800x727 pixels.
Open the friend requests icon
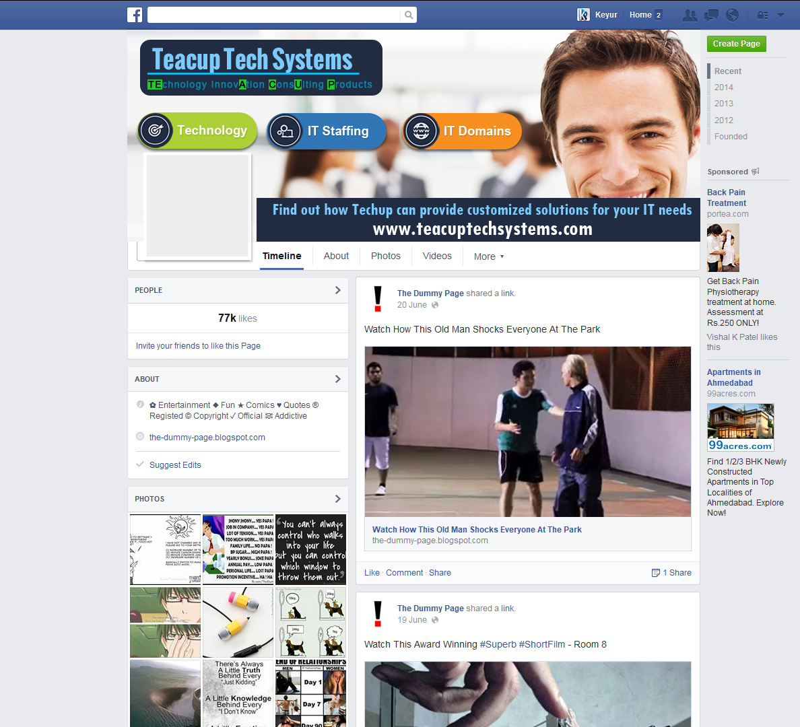click(690, 14)
